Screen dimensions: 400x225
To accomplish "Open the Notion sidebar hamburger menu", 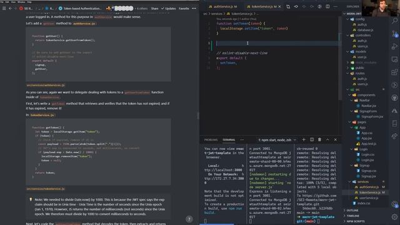I will 4,8.
